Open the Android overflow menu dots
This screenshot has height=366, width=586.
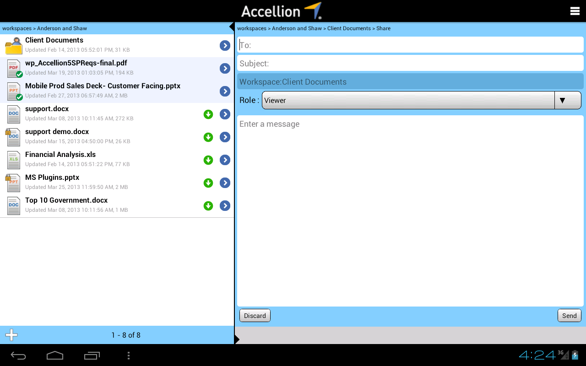coord(129,355)
